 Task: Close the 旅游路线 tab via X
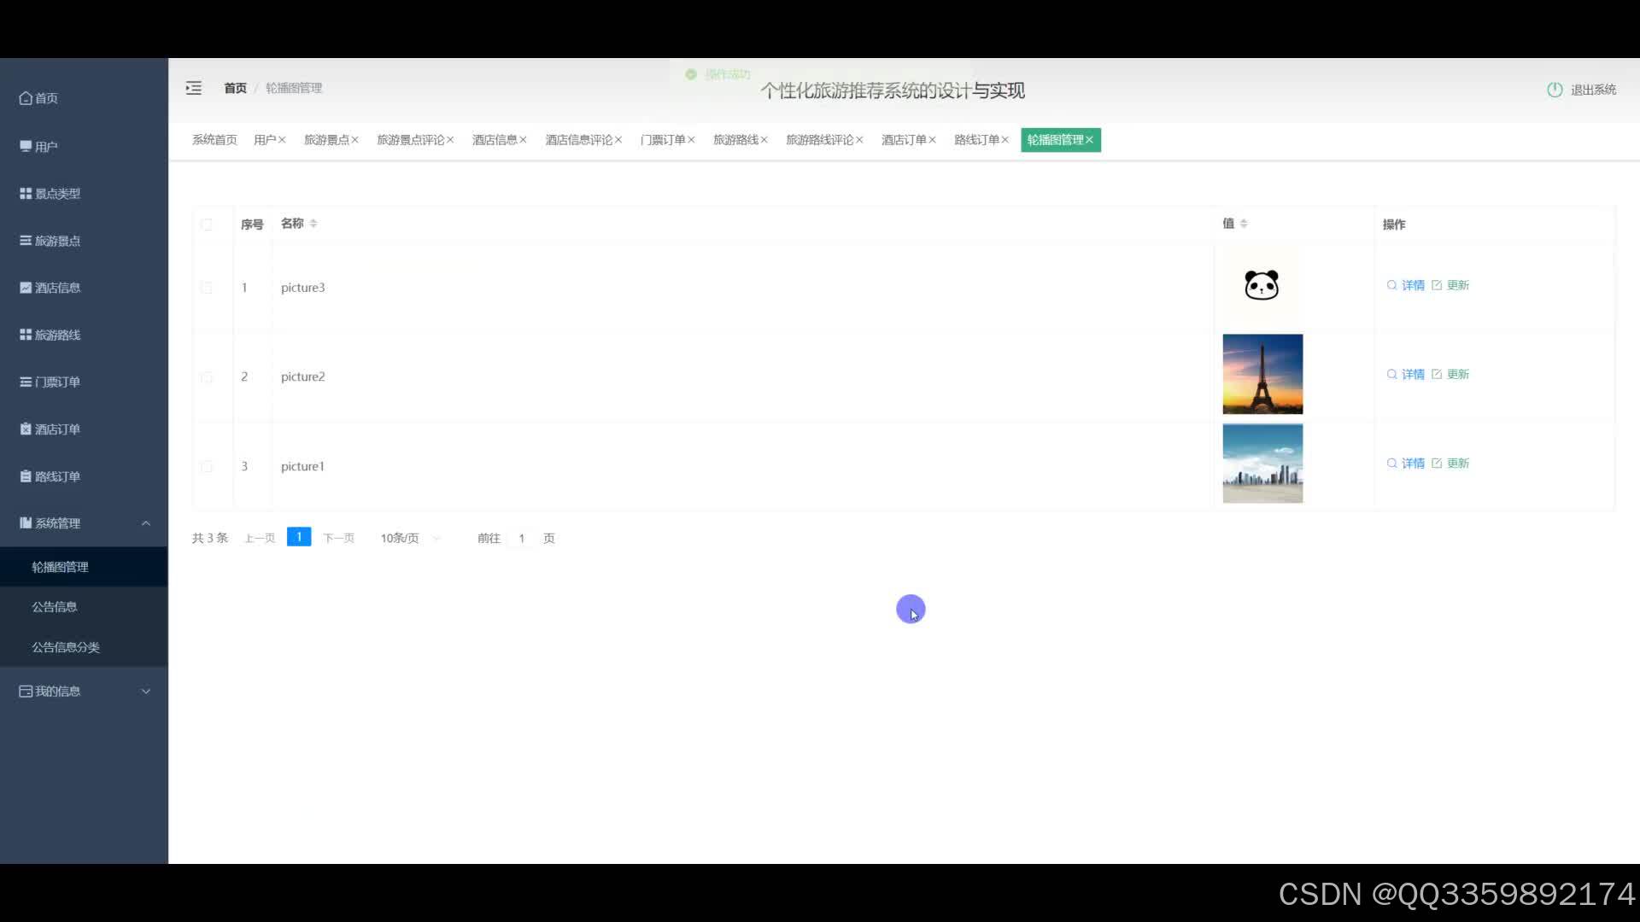click(x=764, y=140)
